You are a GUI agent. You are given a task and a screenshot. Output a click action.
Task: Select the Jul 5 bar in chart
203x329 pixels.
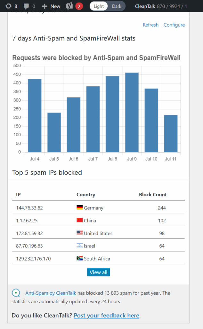pyautogui.click(x=54, y=132)
